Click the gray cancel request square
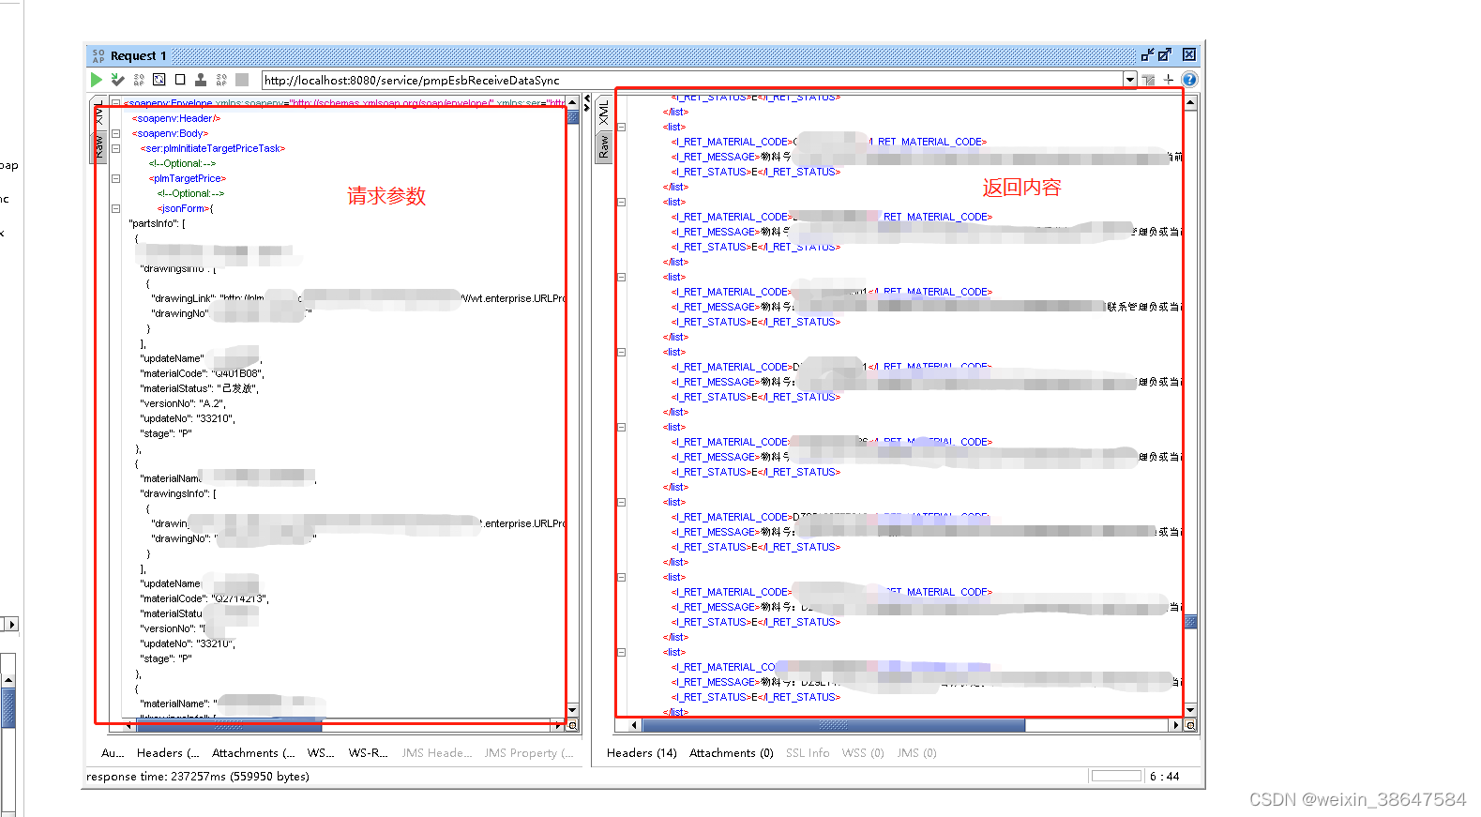This screenshot has width=1481, height=817. click(x=242, y=80)
